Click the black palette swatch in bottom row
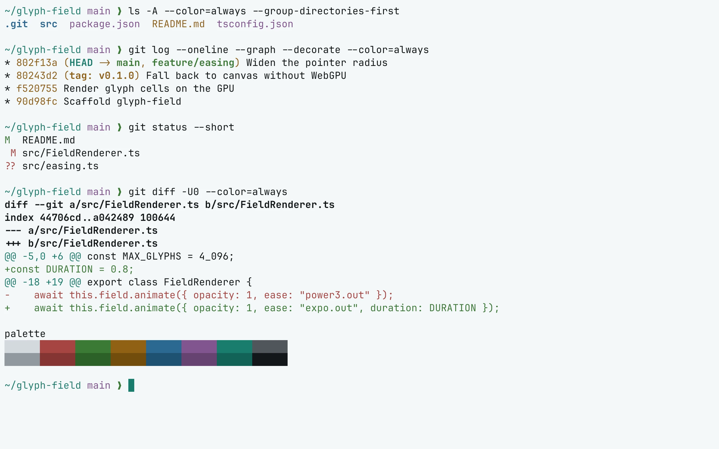 point(270,359)
